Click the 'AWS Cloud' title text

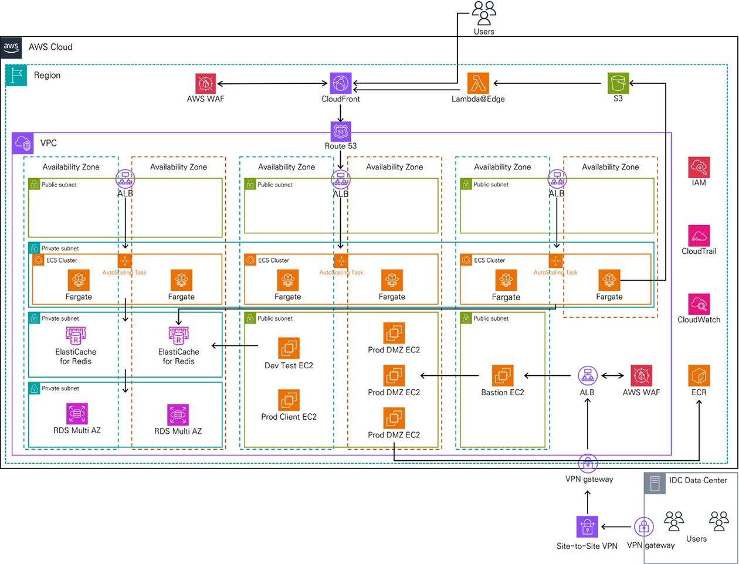pos(50,47)
